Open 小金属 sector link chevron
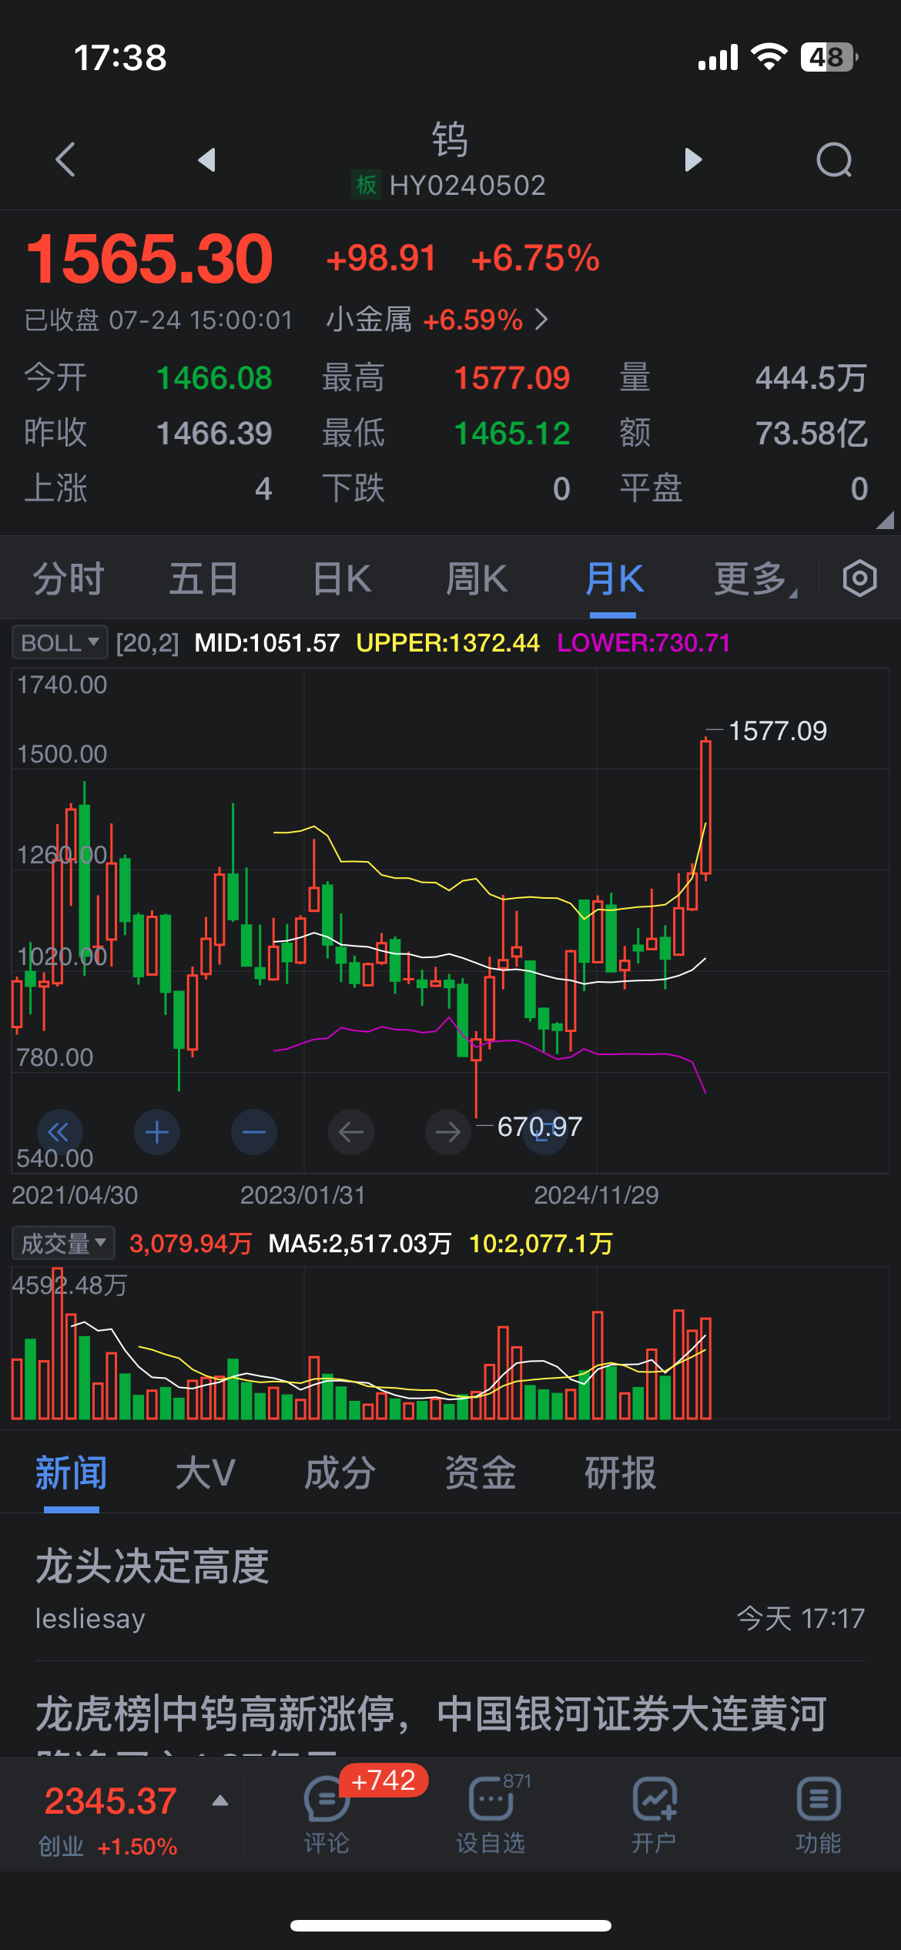The image size is (901, 1950). pyautogui.click(x=542, y=319)
